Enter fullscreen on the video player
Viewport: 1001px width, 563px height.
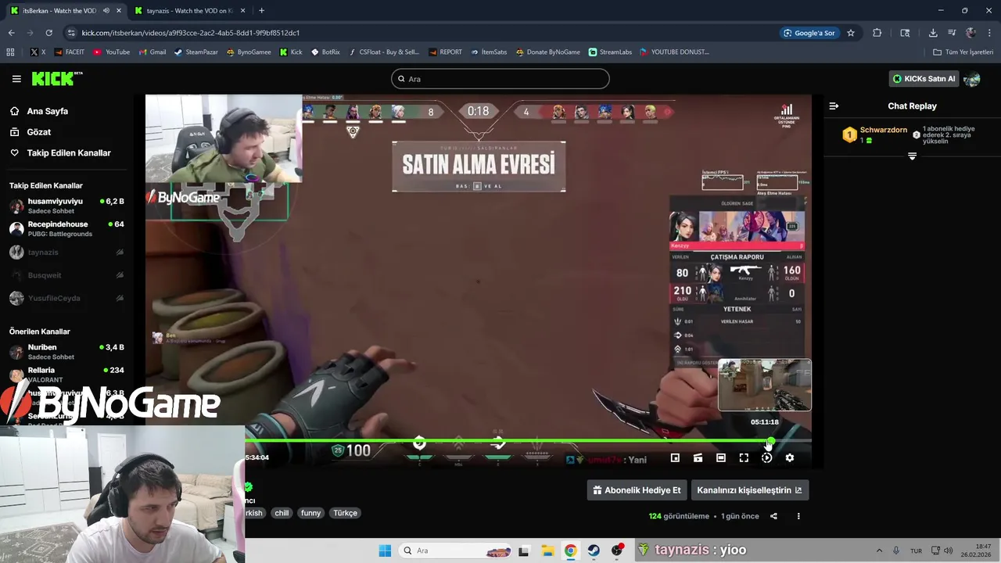pyautogui.click(x=744, y=458)
